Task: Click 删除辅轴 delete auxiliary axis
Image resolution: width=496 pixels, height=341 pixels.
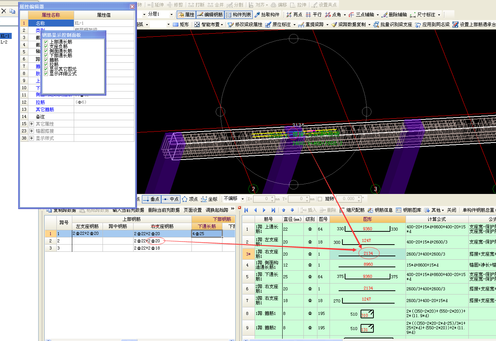Action: tap(395, 15)
